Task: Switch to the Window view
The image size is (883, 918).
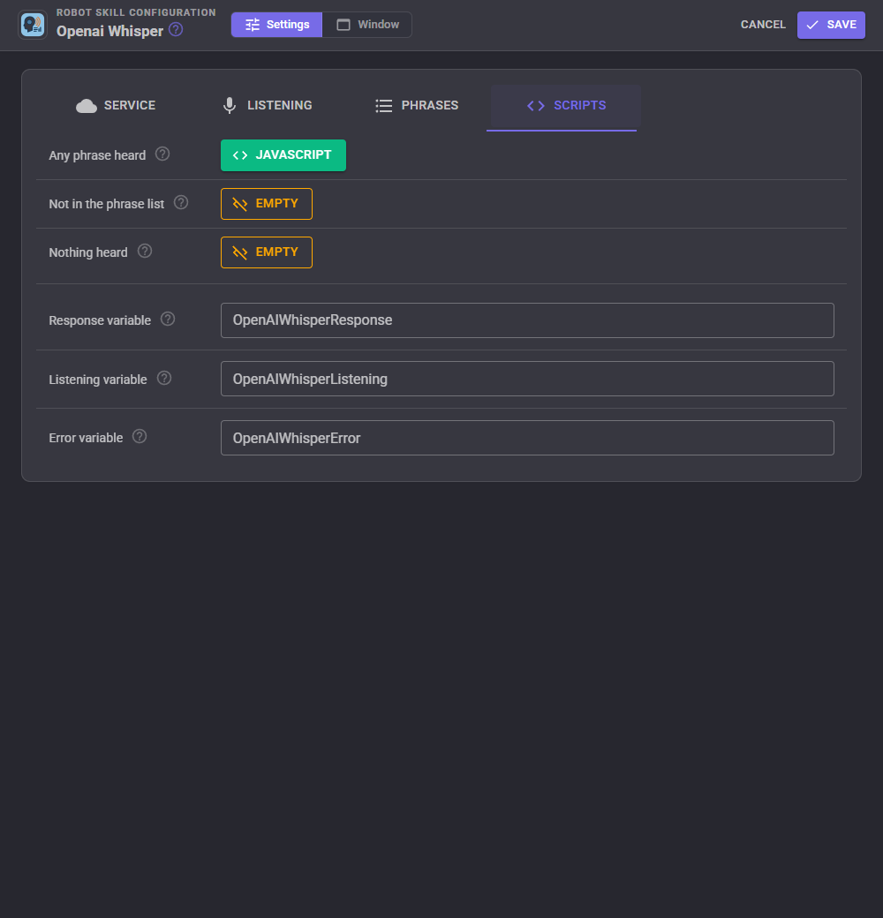Action: coord(367,25)
